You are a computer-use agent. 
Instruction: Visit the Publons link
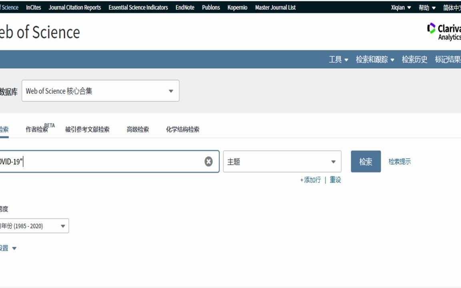[211, 7]
